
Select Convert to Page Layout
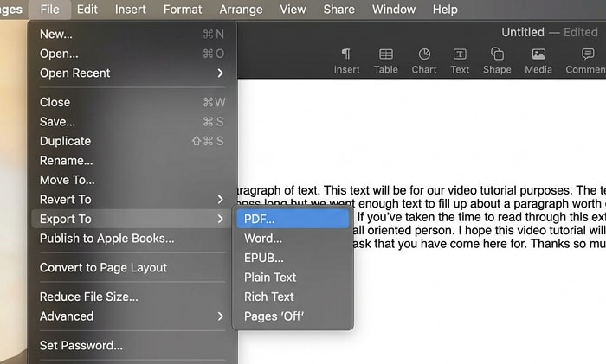(132, 267)
